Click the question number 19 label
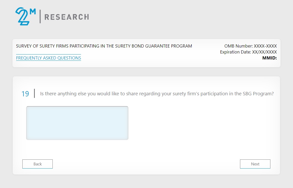Viewport: 293px width, 188px height. (25, 94)
